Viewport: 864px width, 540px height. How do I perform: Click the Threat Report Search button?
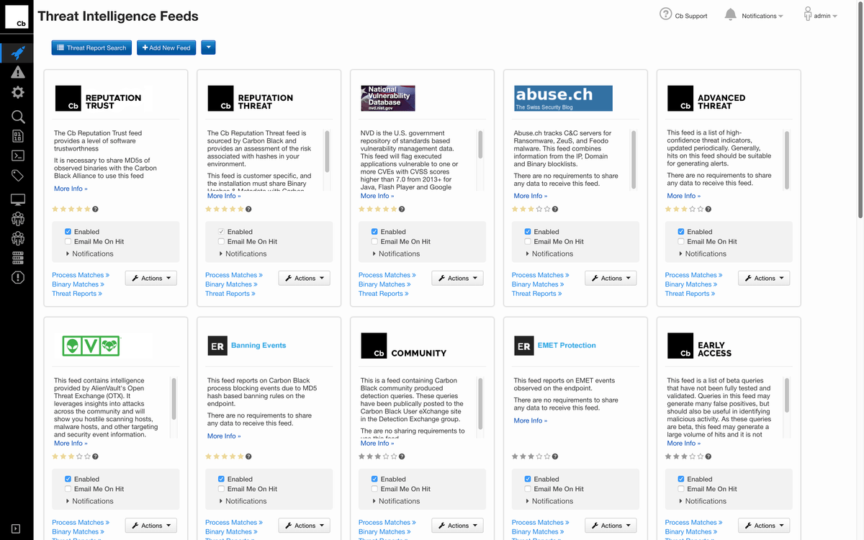(x=91, y=48)
